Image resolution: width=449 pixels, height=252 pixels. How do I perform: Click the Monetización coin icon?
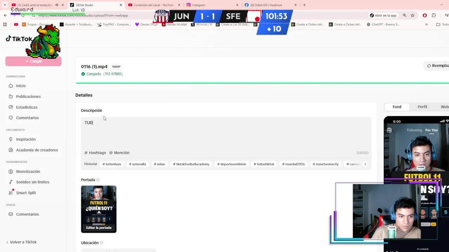[x=11, y=171]
